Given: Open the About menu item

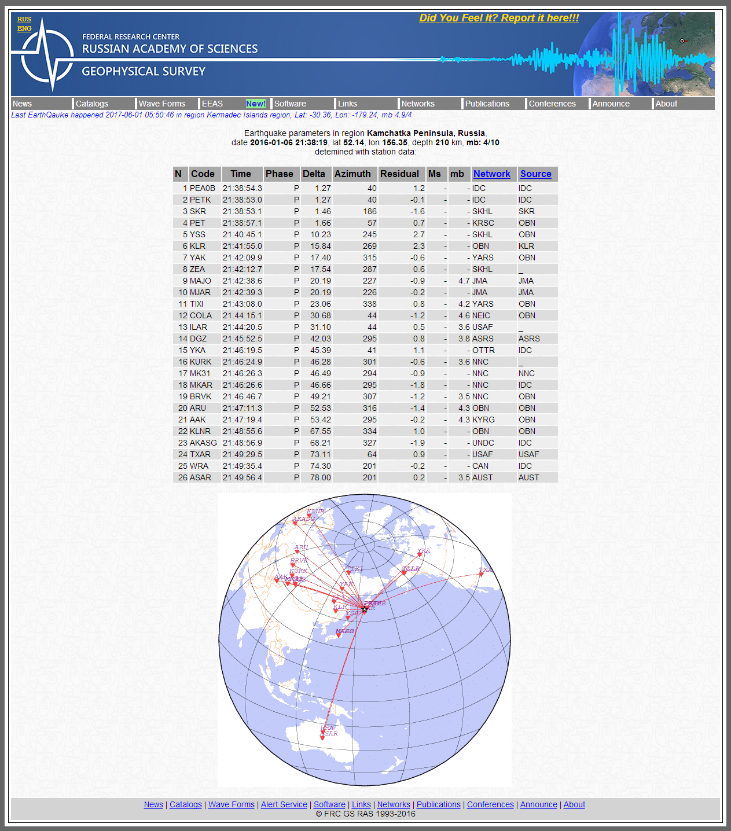Looking at the screenshot, I should (x=666, y=104).
